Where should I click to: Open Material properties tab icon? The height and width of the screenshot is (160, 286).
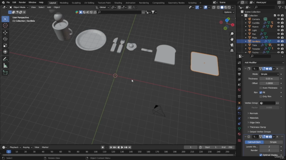240,134
